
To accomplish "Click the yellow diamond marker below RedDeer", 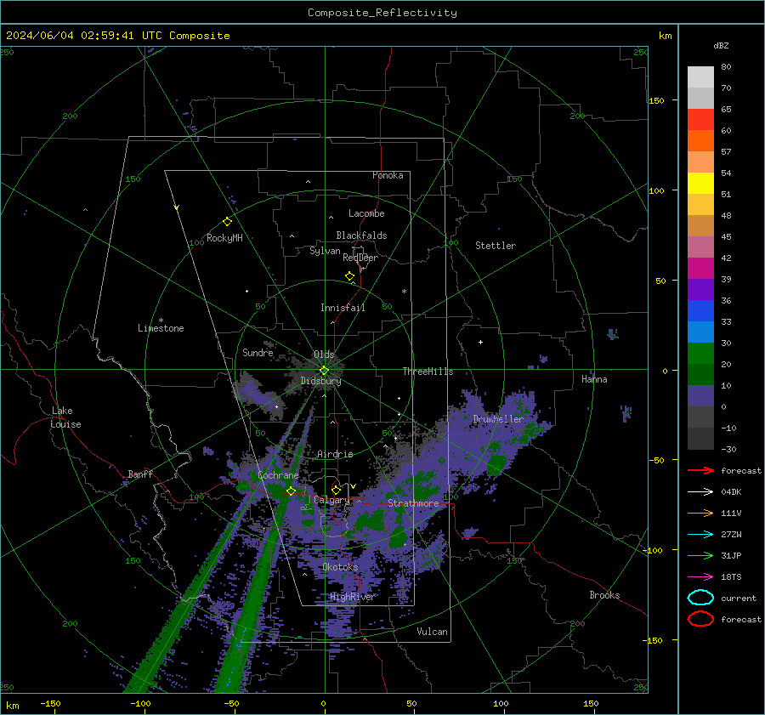I will 349,276.
